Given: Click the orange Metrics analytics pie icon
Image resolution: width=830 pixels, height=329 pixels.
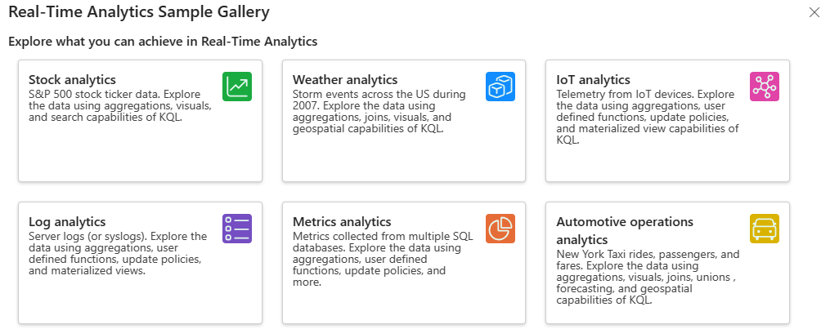Looking at the screenshot, I should [x=500, y=229].
